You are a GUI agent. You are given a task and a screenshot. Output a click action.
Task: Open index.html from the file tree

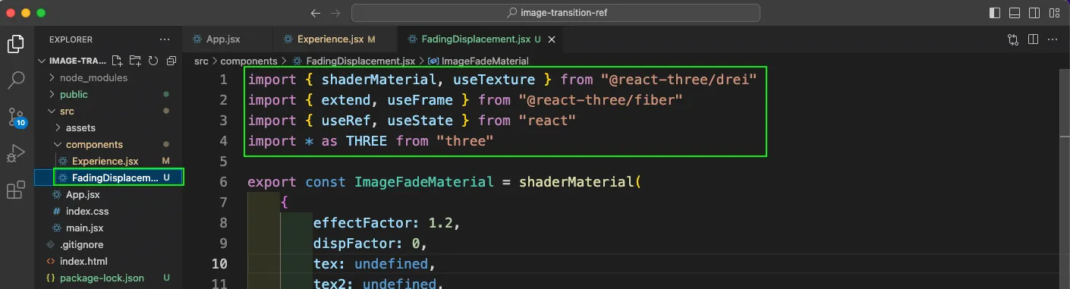coord(83,261)
